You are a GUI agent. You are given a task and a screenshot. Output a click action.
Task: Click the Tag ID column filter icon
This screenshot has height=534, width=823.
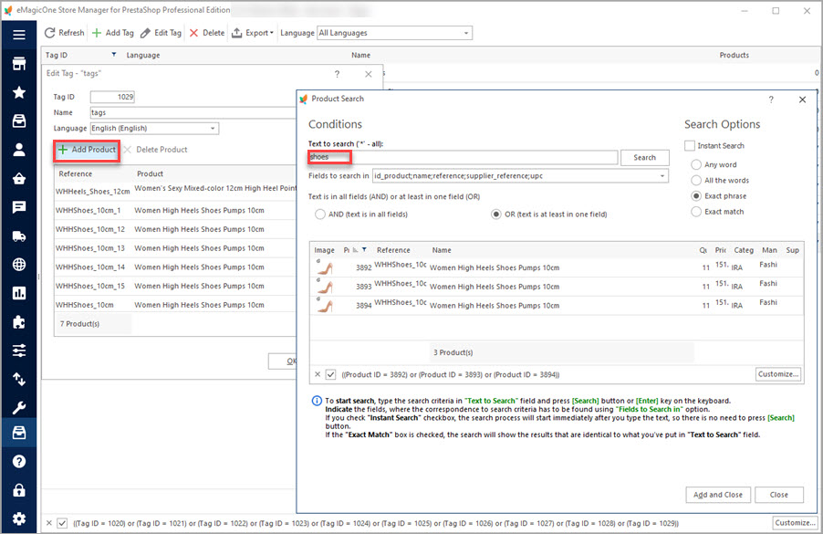click(x=114, y=55)
